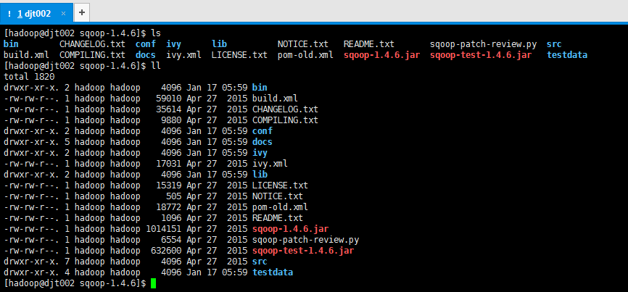Screen dimensions: 628x292
Task: Click red "sqoop-1.4.6.jar" in the ll listing
Action: [x=290, y=229]
